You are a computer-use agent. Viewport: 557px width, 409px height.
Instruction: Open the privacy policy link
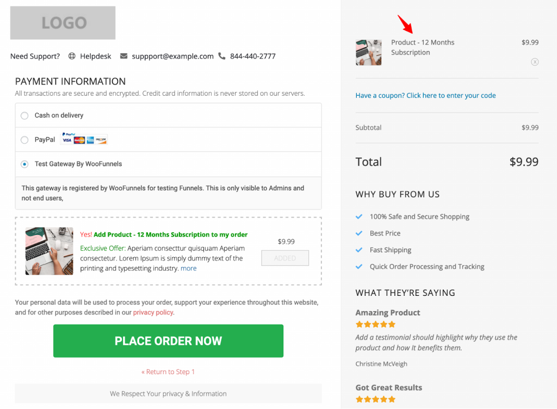153,312
